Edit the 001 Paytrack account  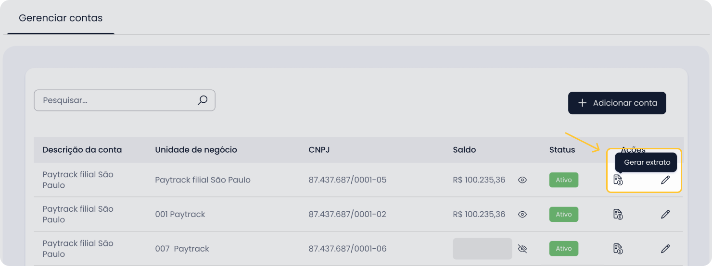click(x=665, y=214)
